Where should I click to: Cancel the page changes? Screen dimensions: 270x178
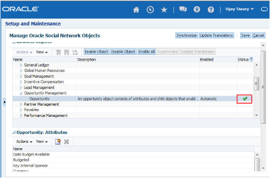click(258, 35)
